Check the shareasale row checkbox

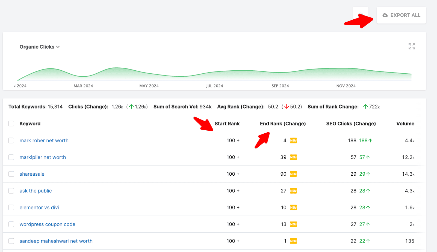(11, 174)
